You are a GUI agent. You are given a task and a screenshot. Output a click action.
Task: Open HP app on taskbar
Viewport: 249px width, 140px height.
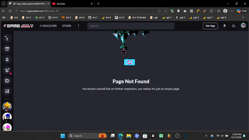click(137, 136)
